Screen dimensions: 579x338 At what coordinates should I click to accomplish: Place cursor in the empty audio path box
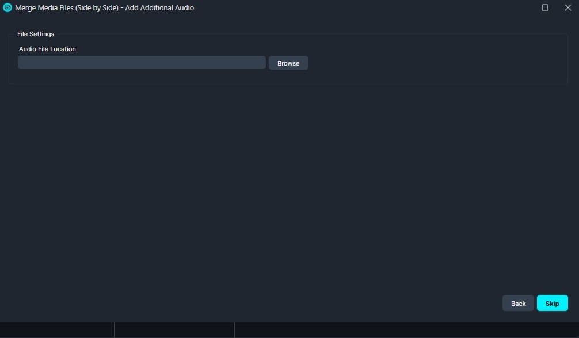tap(142, 63)
